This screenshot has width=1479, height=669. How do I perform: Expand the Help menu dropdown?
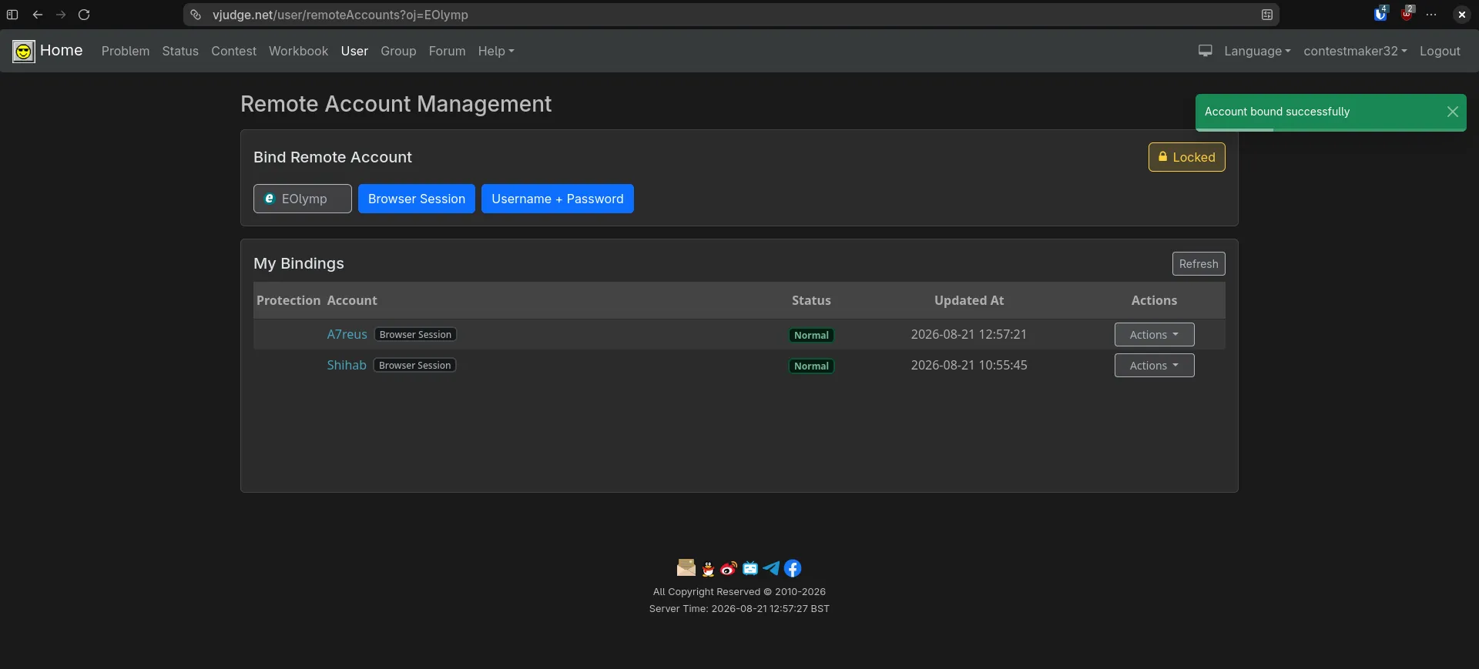pos(495,51)
